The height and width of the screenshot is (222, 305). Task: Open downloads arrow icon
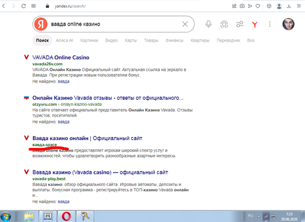pos(289,6)
